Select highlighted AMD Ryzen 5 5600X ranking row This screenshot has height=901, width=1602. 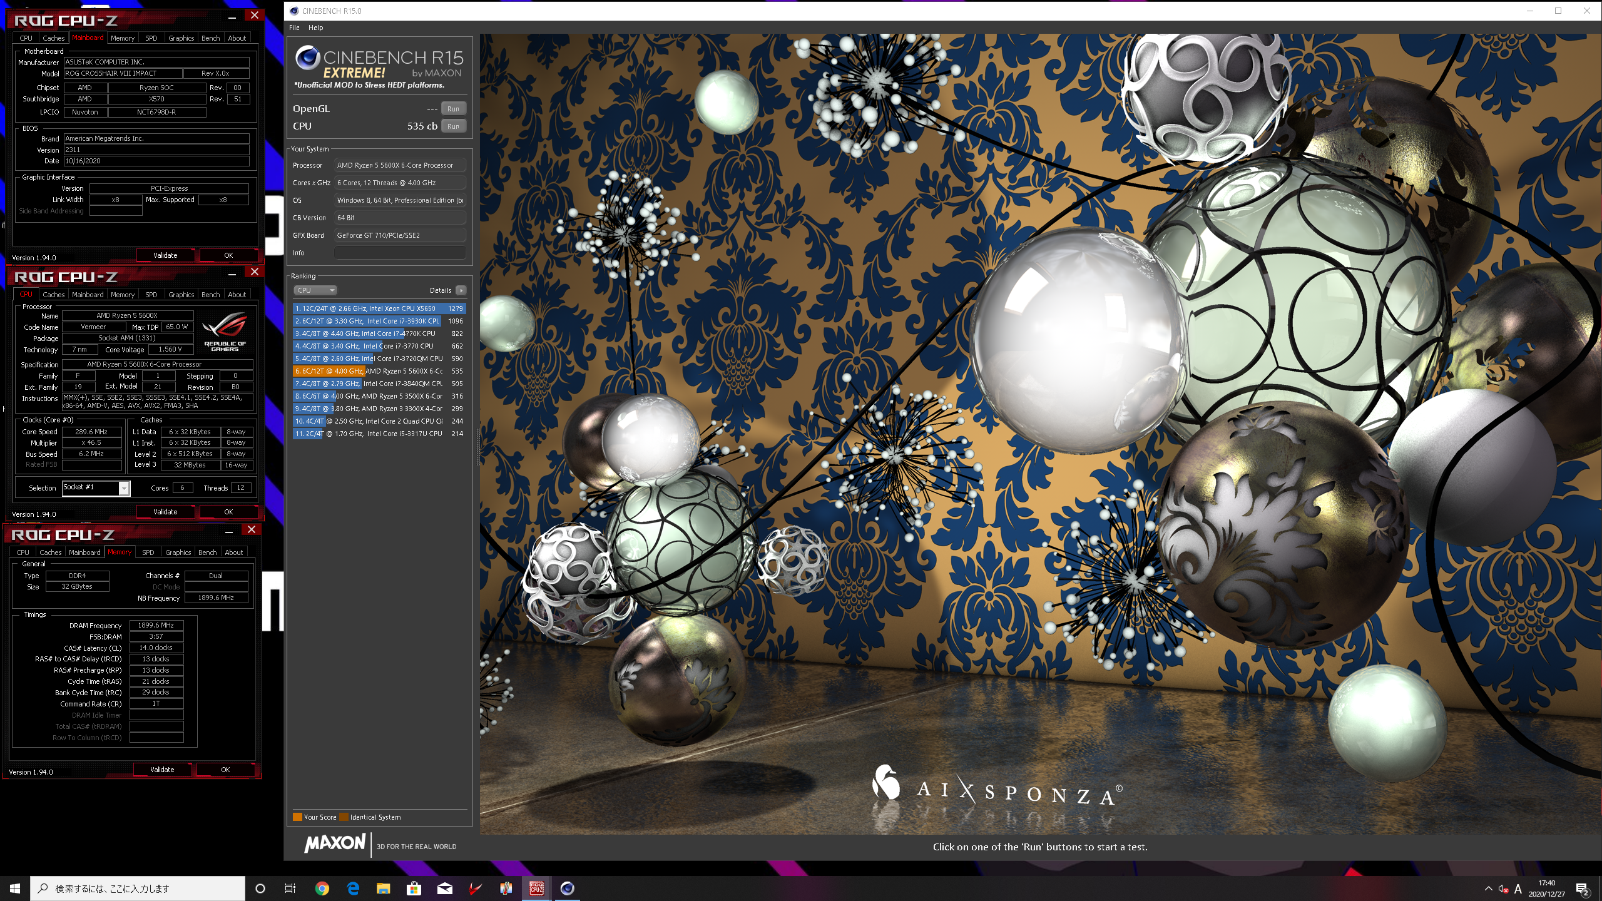(379, 371)
